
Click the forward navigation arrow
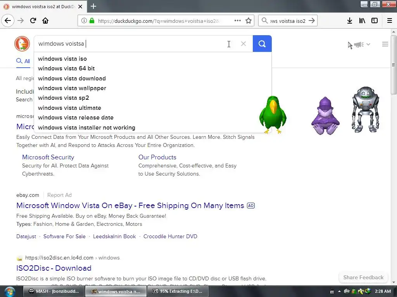tap(21, 20)
